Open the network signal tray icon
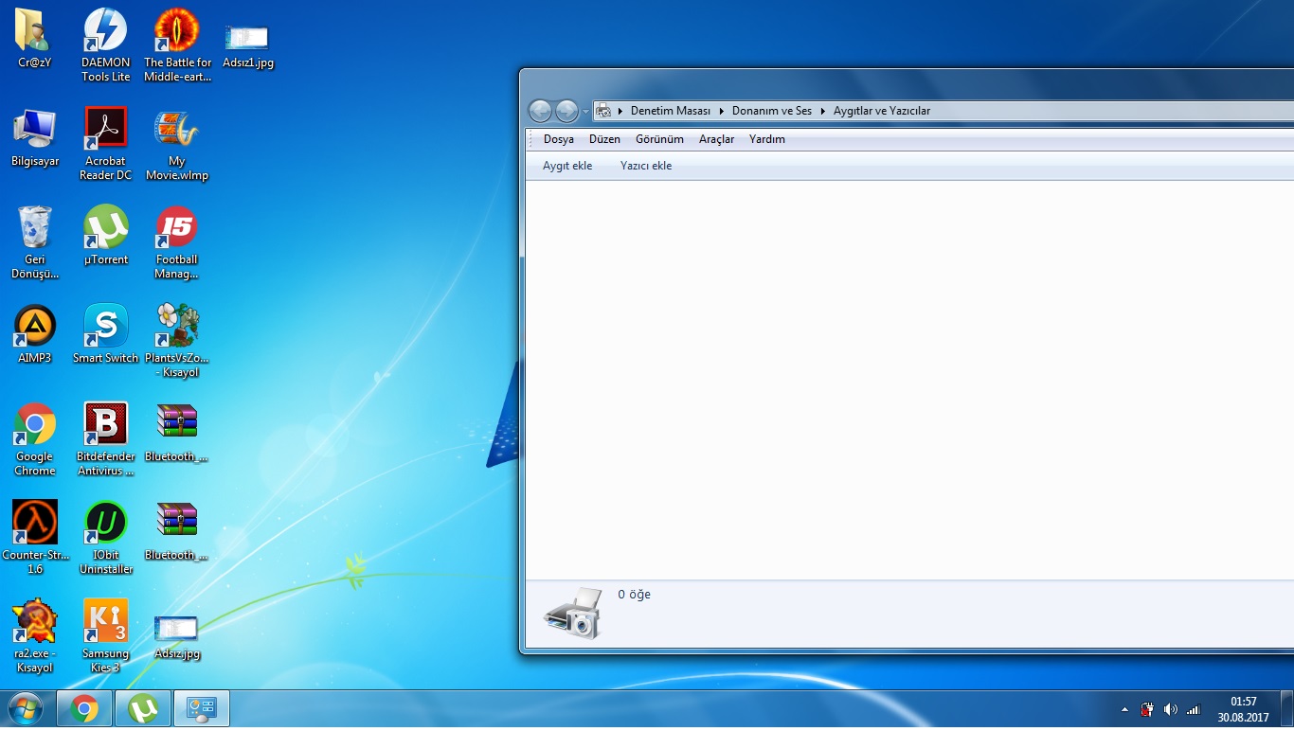This screenshot has height=731, width=1294. [1194, 709]
